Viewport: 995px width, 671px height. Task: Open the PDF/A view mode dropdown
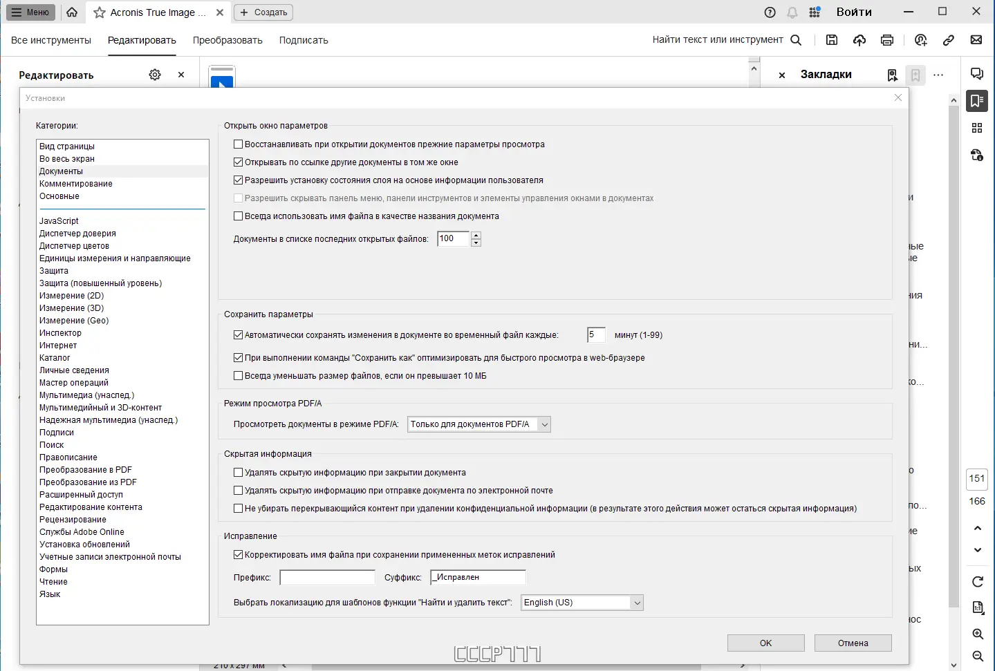point(479,424)
